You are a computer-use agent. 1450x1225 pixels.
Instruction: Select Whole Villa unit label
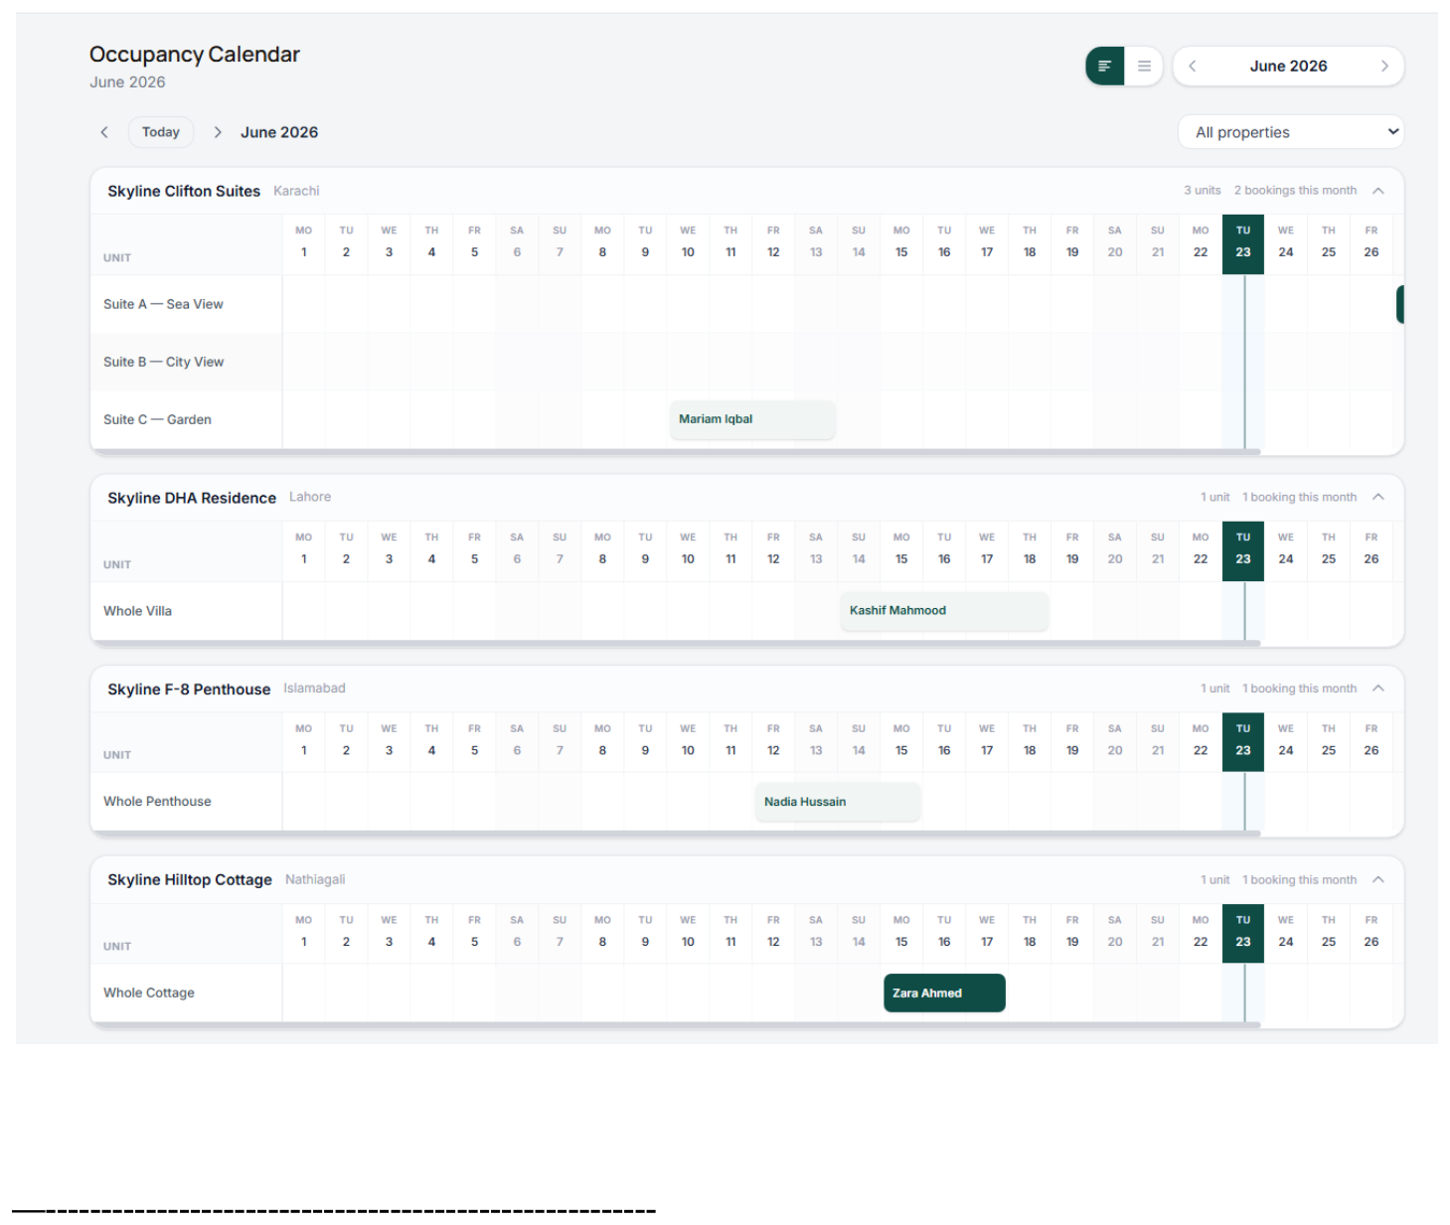tap(137, 611)
